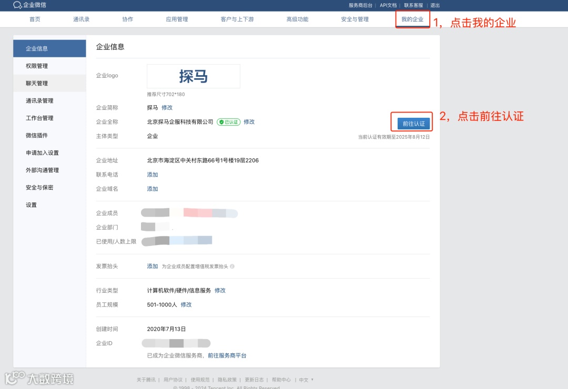The width and height of the screenshot is (568, 389).
Task: Modify 行业类型 via 修改 link
Action: click(x=220, y=291)
